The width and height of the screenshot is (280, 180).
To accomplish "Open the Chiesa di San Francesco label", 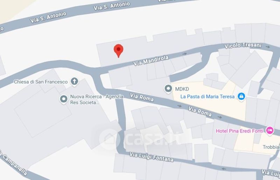I will click(41, 82).
